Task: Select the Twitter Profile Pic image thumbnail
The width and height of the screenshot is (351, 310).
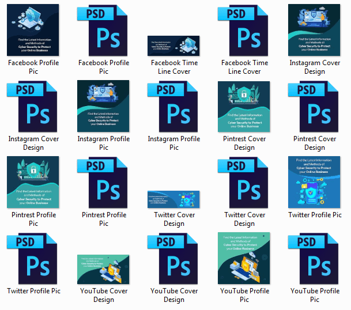Action: (x=314, y=182)
